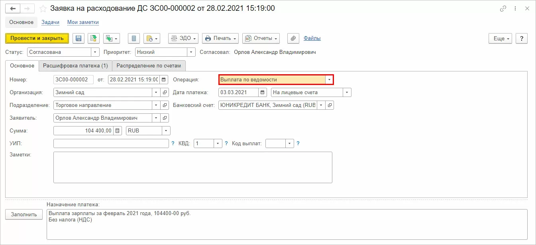Viewport: 536px width, 245px height.
Task: Expand the Подразделение dropdown
Action: pyautogui.click(x=156, y=105)
